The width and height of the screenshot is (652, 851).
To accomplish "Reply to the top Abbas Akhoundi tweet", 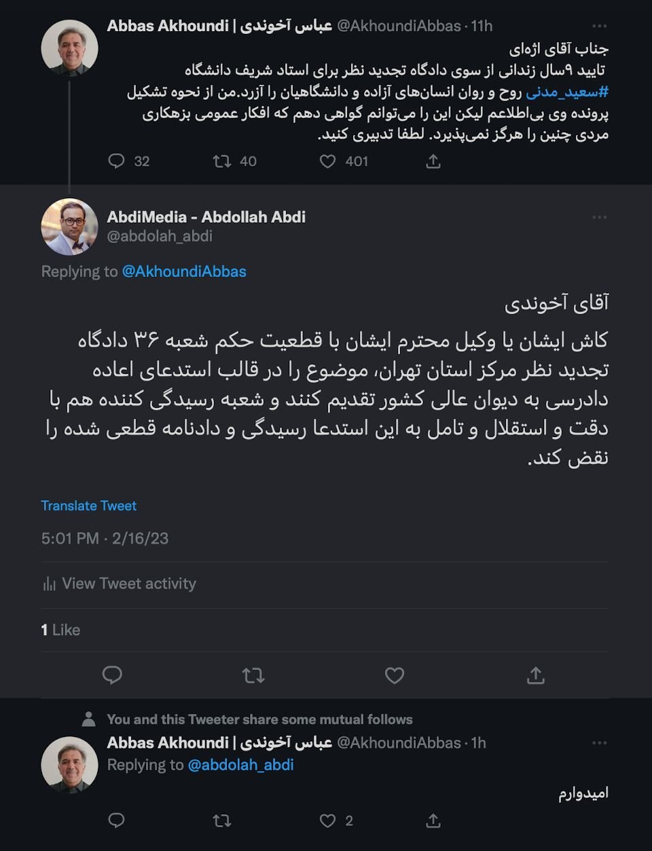I will point(117,161).
